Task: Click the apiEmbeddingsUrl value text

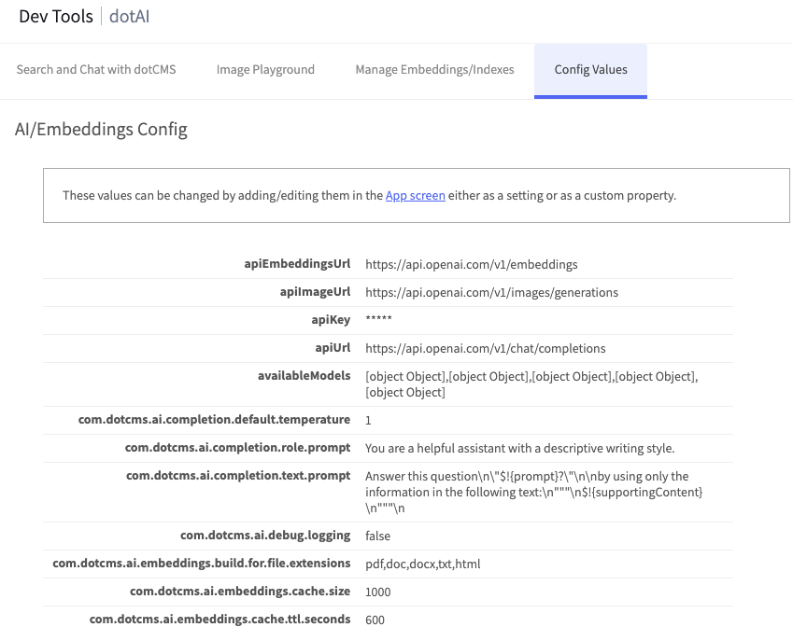Action: [471, 264]
